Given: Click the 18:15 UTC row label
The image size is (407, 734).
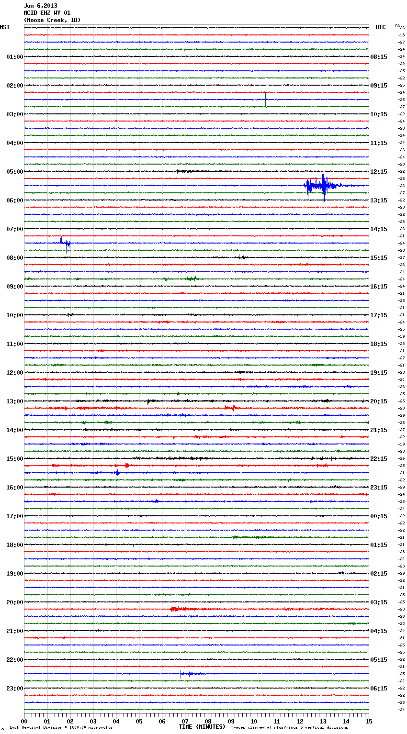Looking at the screenshot, I should click(379, 344).
